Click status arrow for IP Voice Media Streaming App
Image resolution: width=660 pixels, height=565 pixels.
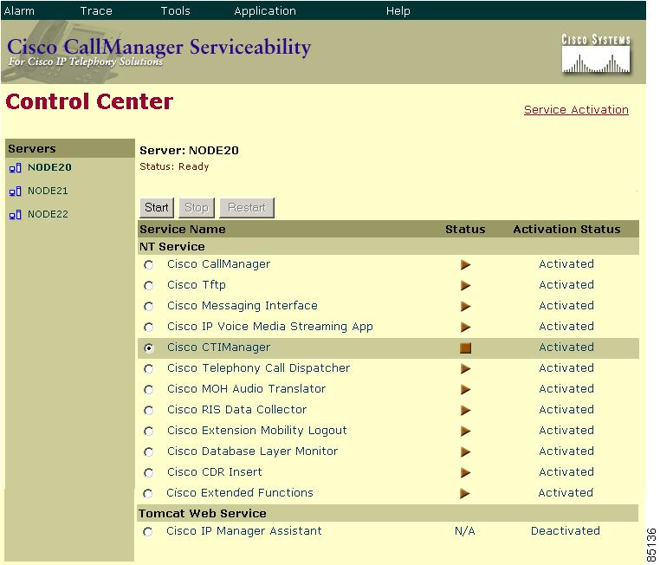point(465,327)
